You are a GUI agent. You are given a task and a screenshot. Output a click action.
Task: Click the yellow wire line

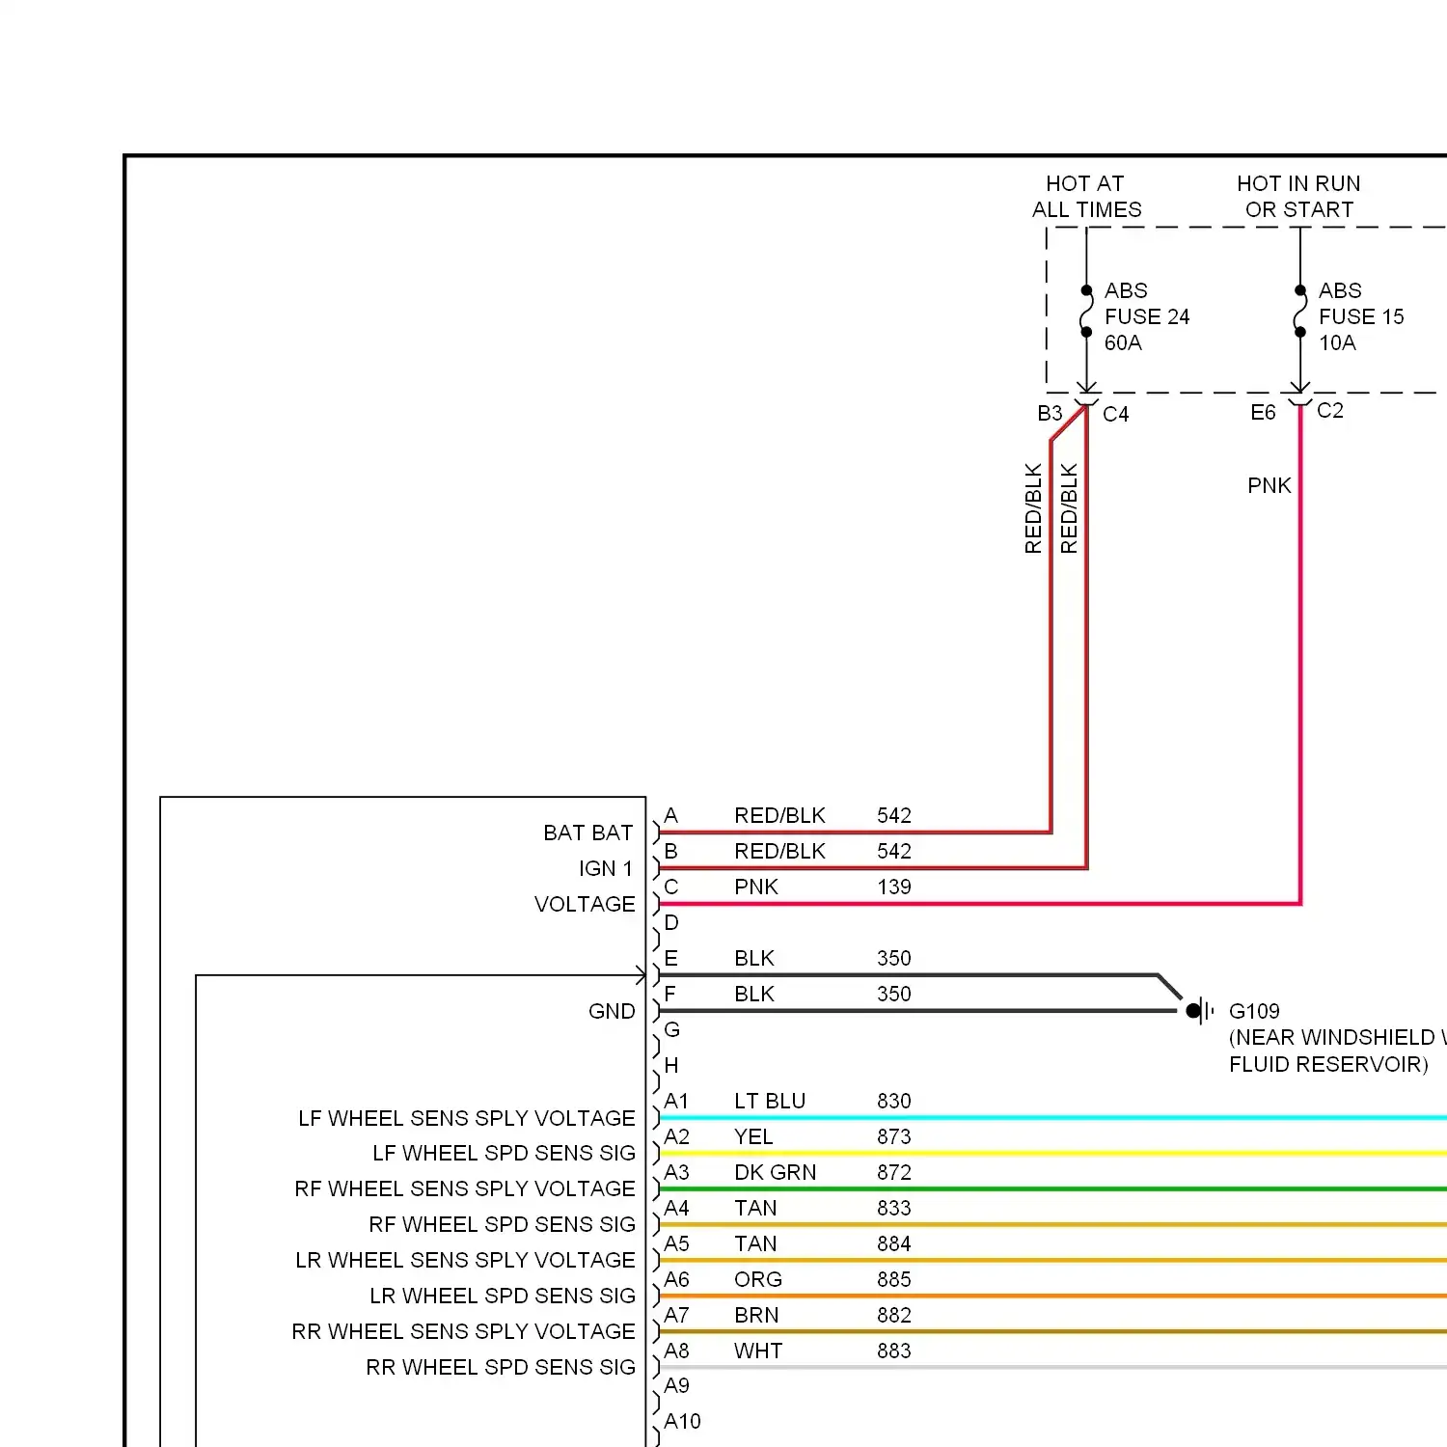click(x=1052, y=1153)
